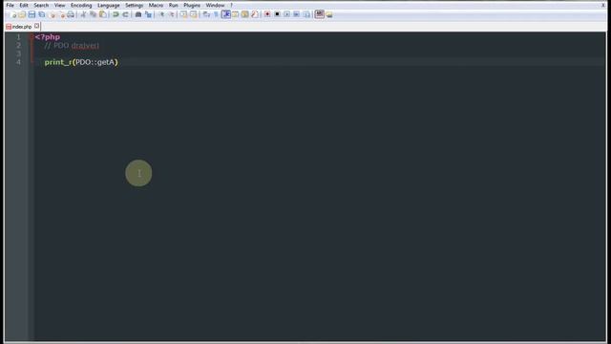This screenshot has height=344, width=611.
Task: Open the Window menu
Action: [215, 5]
